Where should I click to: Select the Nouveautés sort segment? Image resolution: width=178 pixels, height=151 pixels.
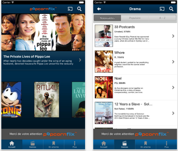[x=107, y=18]
